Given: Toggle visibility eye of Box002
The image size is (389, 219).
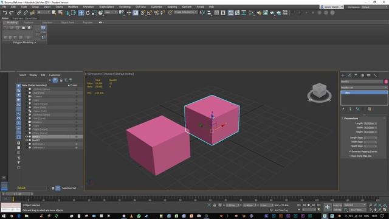Looking at the screenshot, I should tap(27, 141).
